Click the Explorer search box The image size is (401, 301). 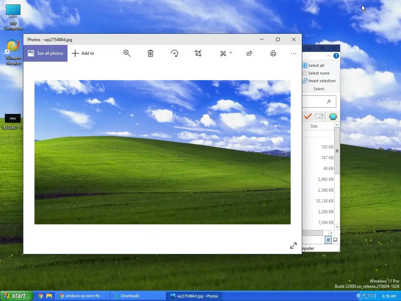tap(319, 102)
